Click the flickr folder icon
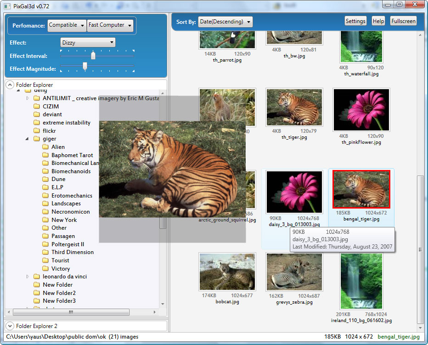428x345 pixels. [x=37, y=131]
